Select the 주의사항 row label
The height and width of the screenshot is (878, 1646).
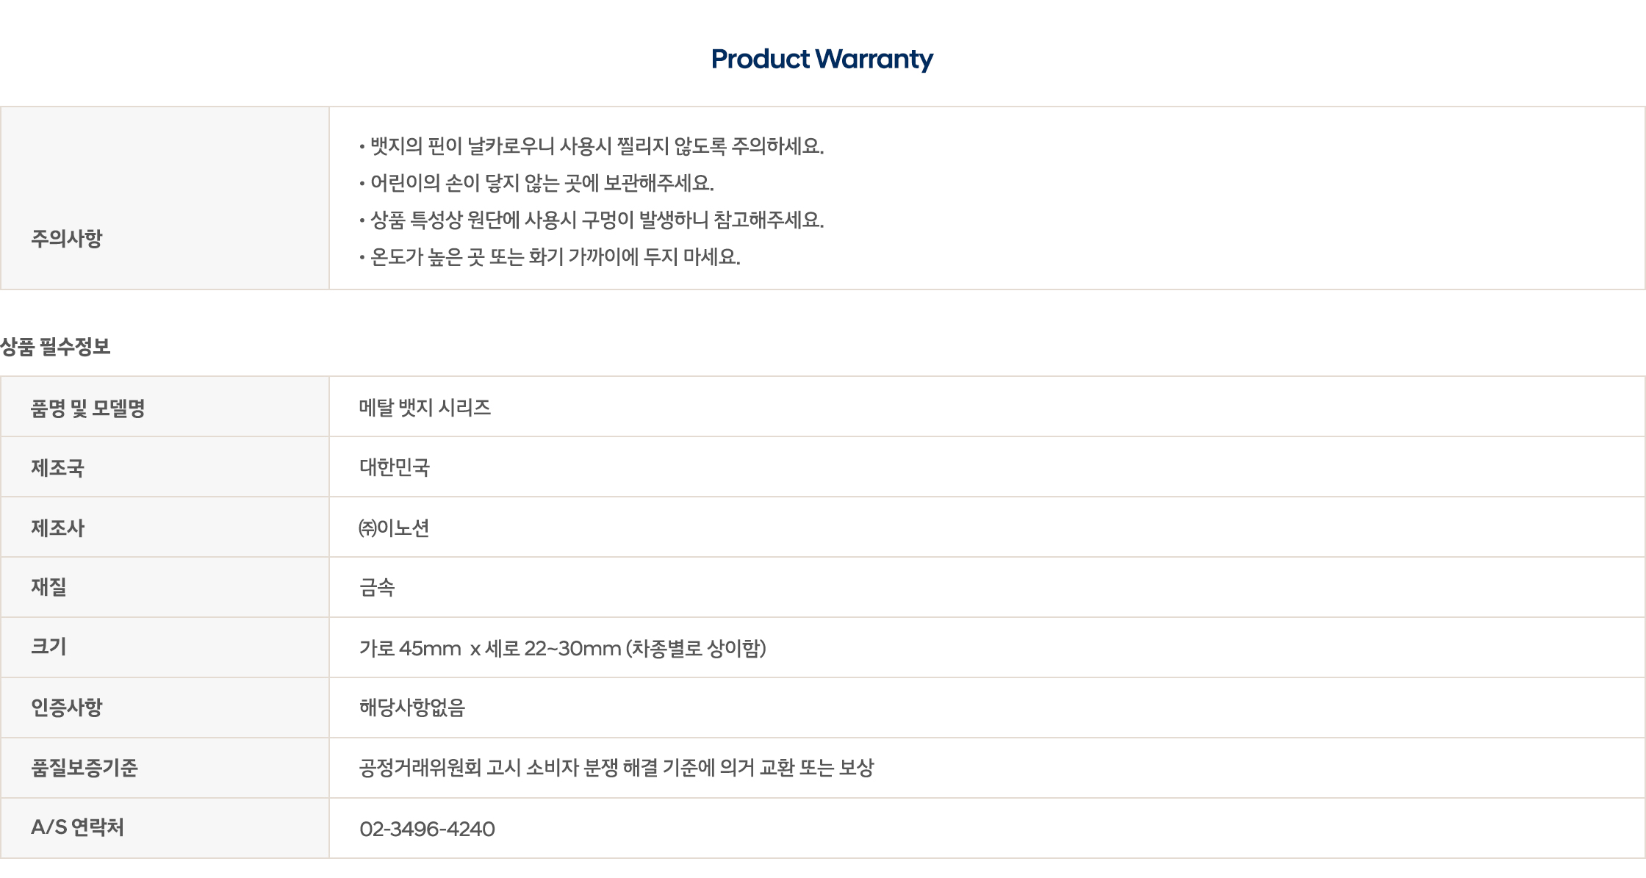[x=67, y=238]
